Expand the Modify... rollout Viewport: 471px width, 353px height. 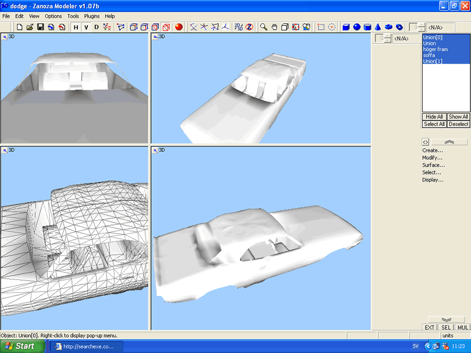[432, 158]
